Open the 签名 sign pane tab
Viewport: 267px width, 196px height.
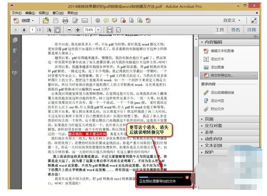(x=236, y=30)
